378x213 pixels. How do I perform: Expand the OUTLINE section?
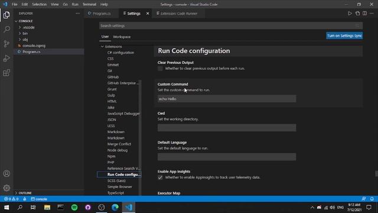(24, 193)
